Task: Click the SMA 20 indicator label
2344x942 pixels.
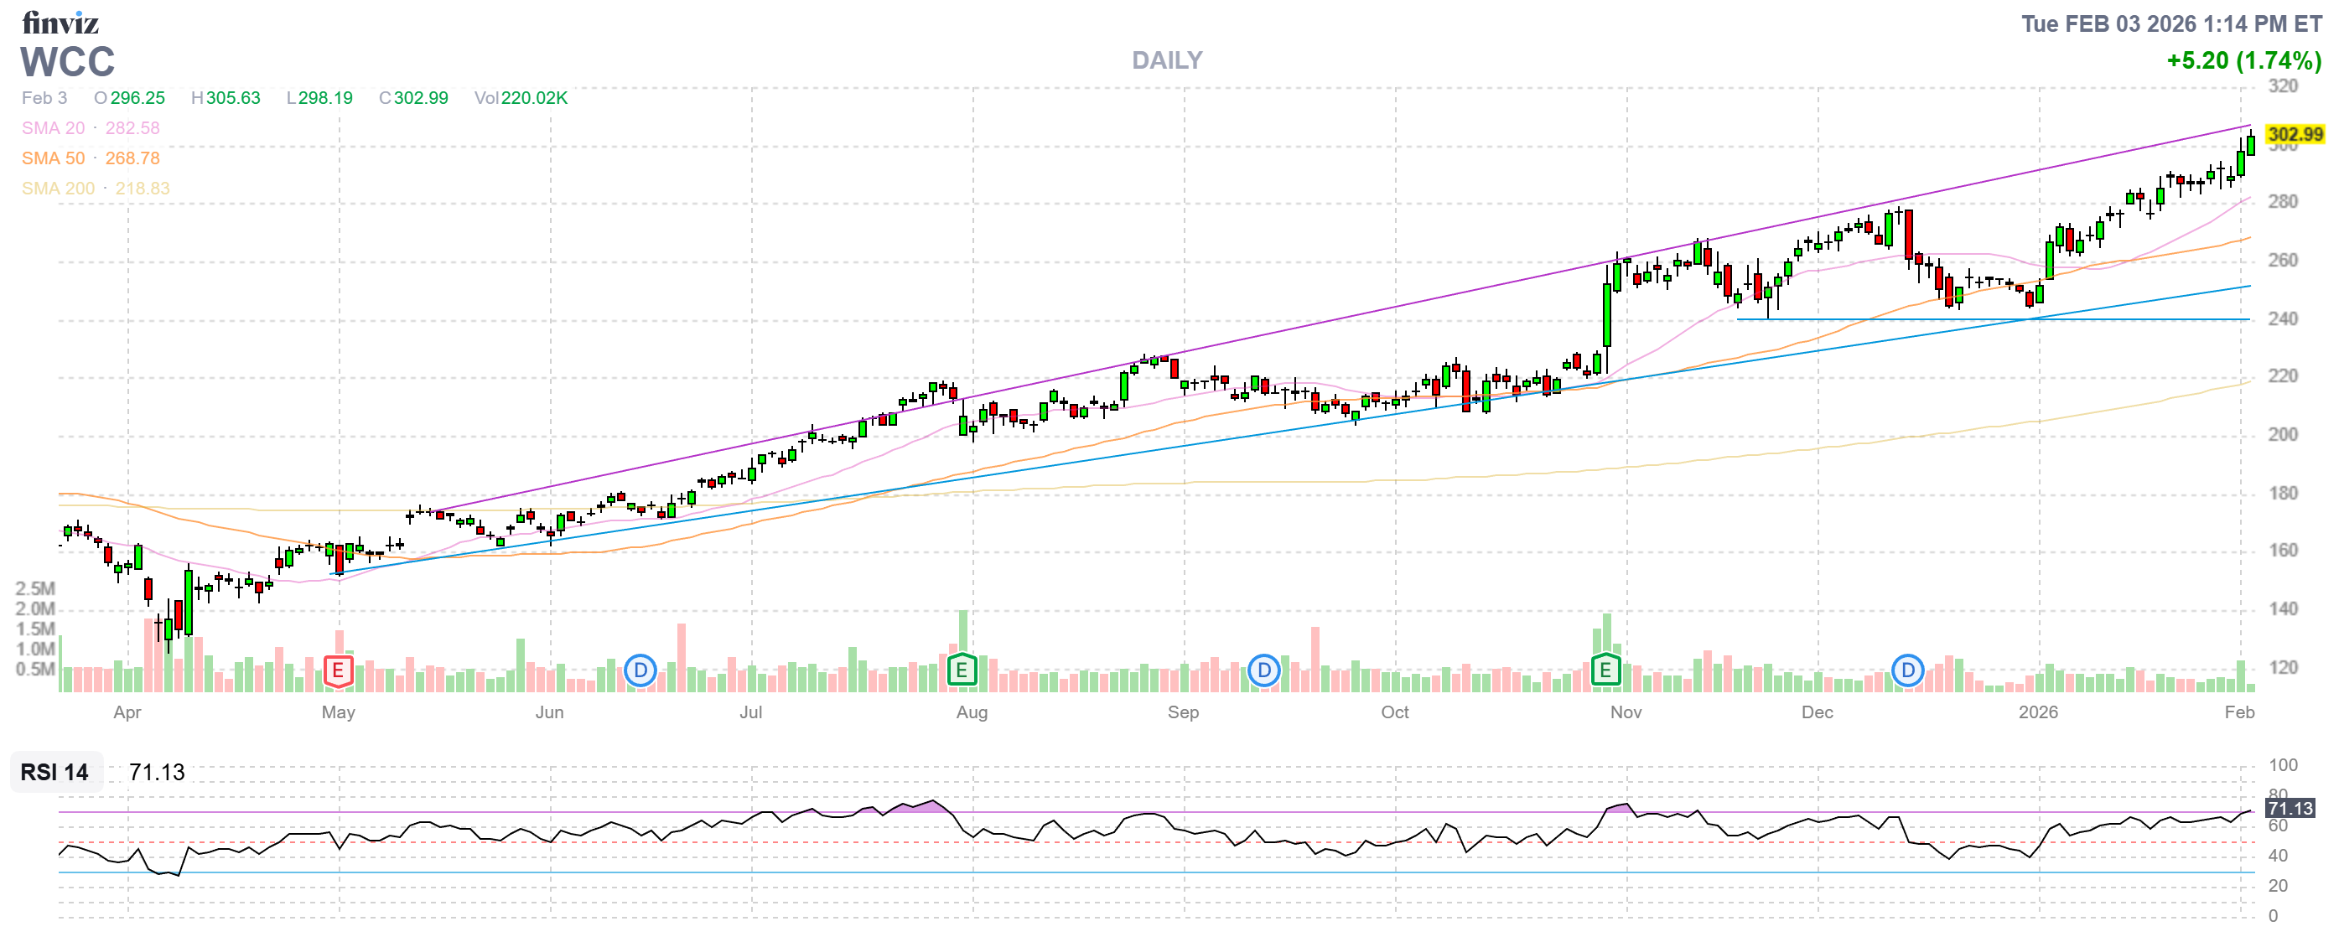Action: click(x=53, y=128)
